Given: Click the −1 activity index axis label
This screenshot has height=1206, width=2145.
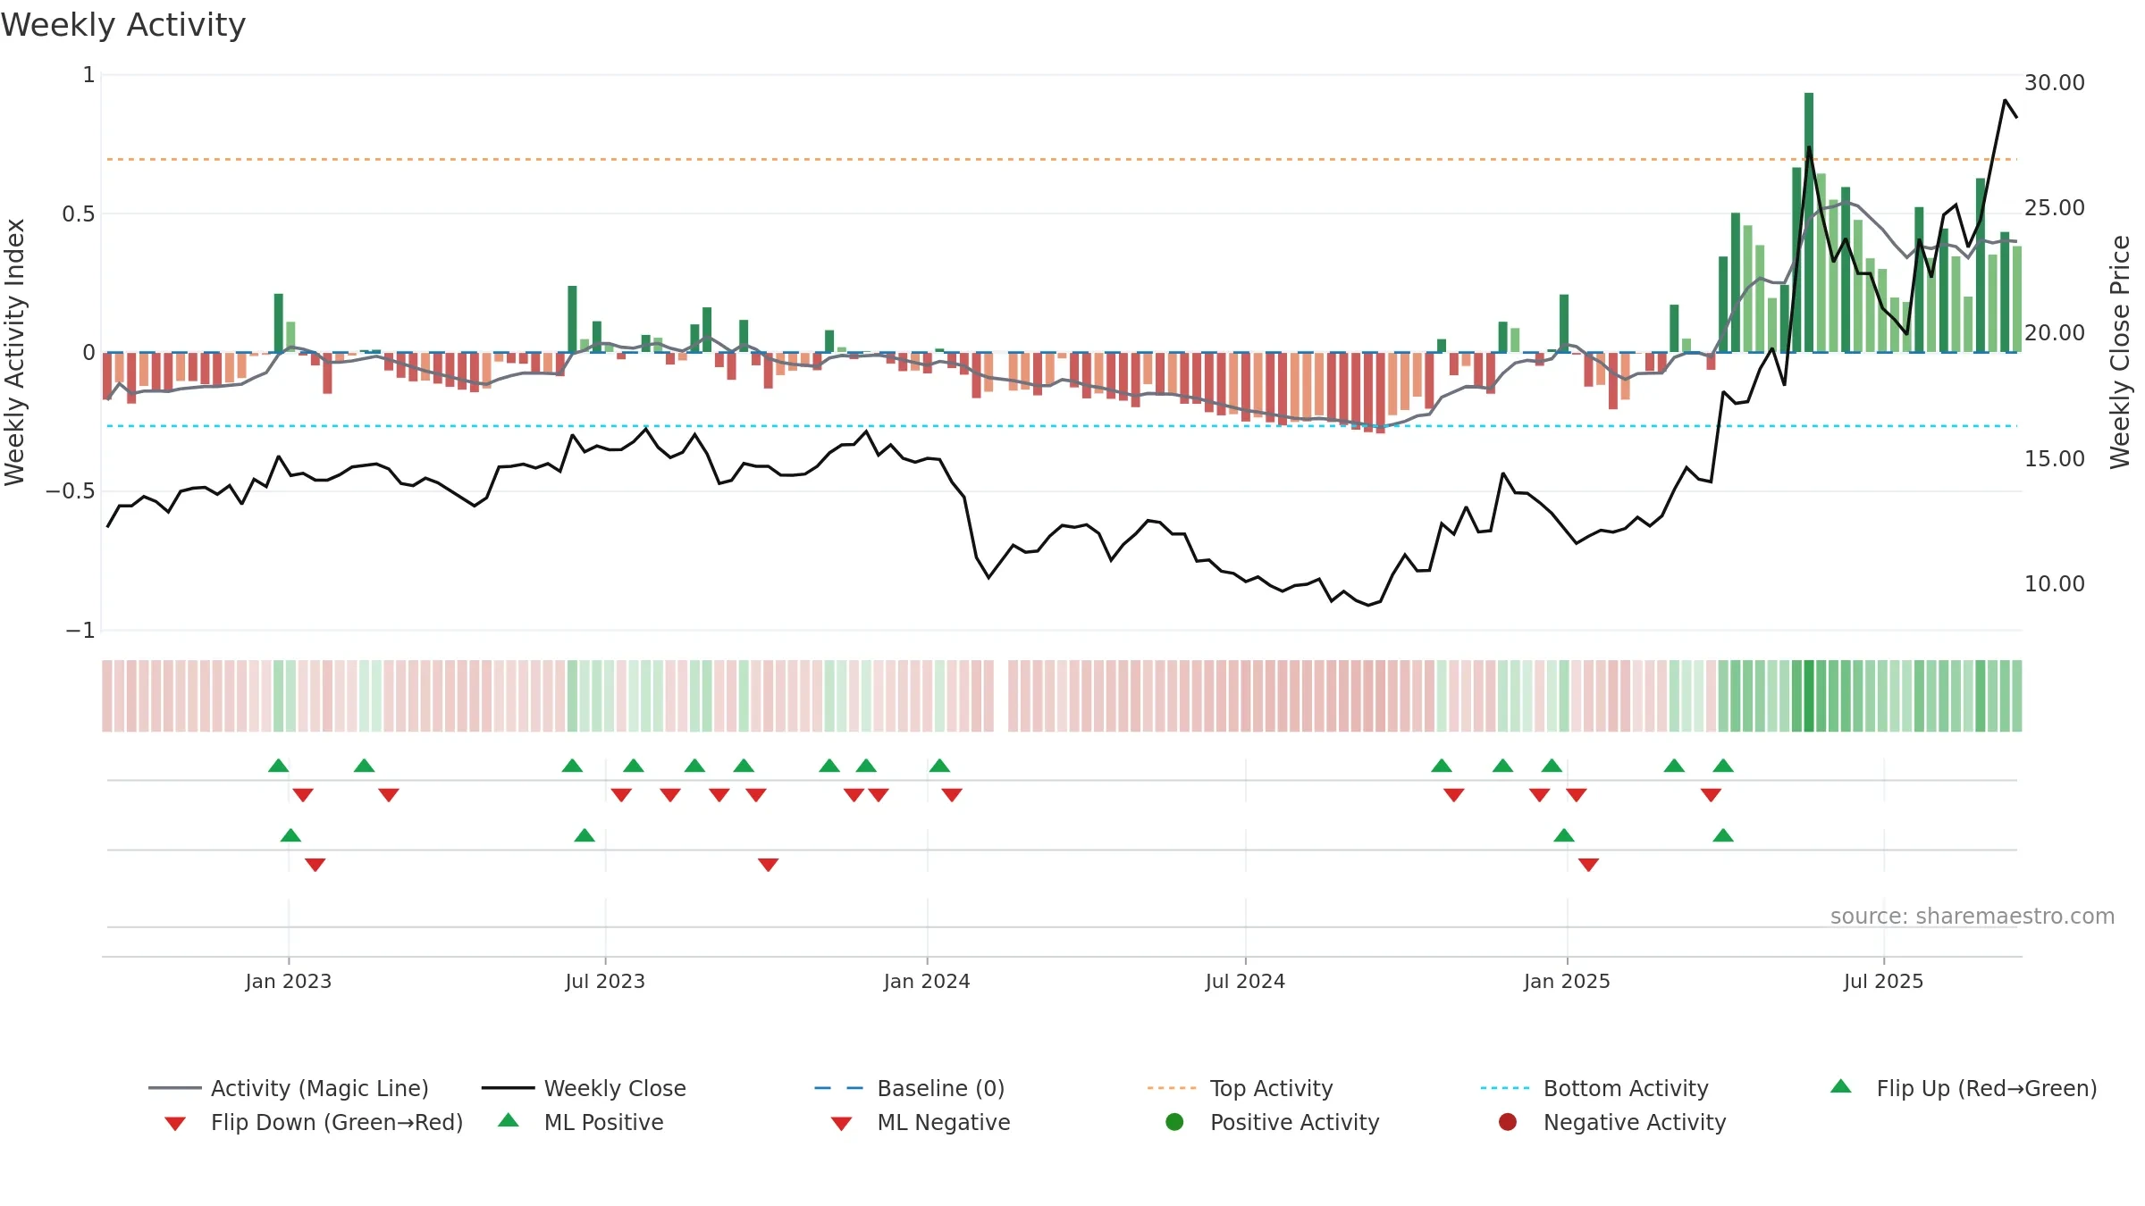Looking at the screenshot, I should tap(80, 630).
